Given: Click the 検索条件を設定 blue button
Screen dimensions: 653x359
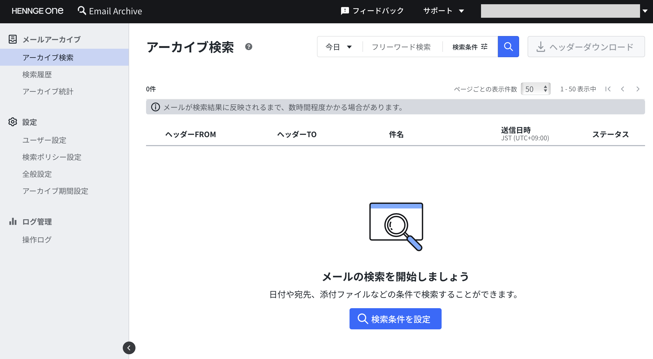Looking at the screenshot, I should click(x=395, y=319).
